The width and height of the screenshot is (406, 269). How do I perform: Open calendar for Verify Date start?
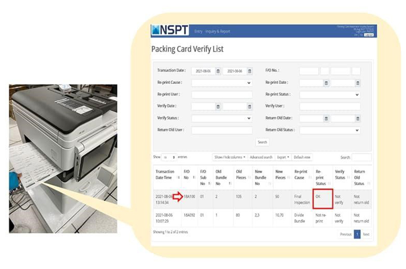click(218, 107)
